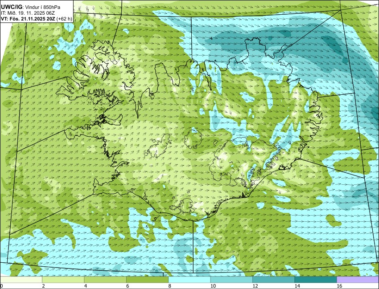Click the legend scale label '4'
The image size is (379, 289).
coord(86,286)
